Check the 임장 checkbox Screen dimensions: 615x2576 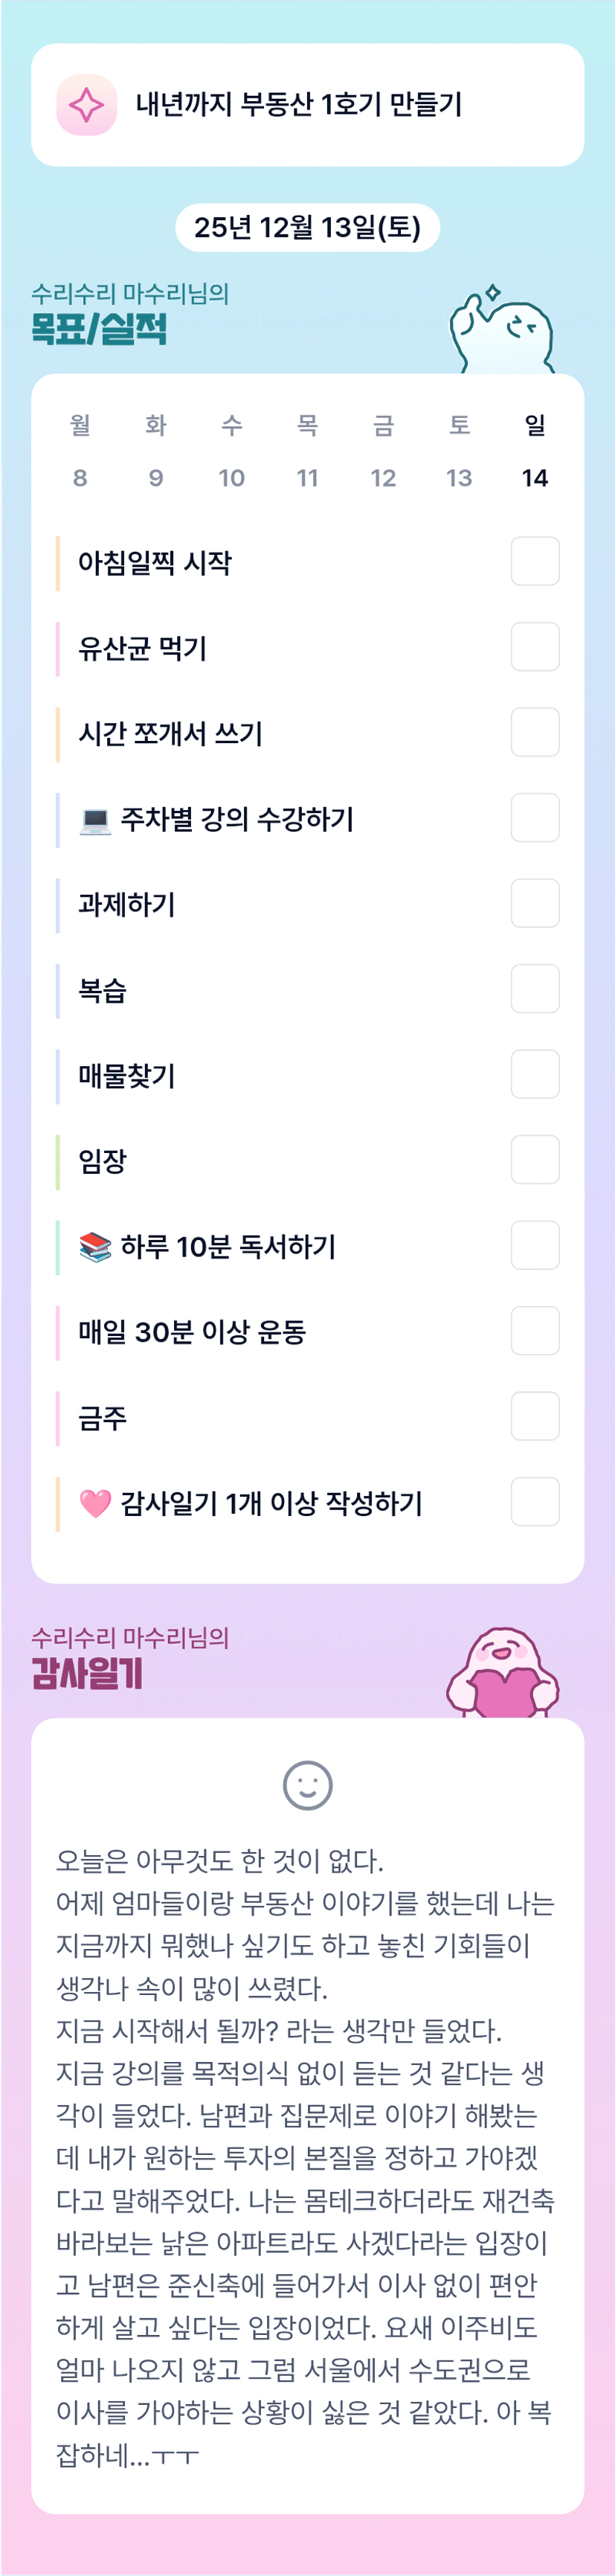(534, 1160)
